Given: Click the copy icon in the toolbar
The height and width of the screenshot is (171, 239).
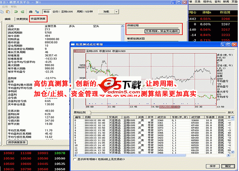Looking at the screenshot, I should pyautogui.click(x=2, y=12).
